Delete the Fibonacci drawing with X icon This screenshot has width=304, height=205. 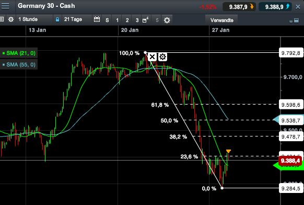(x=152, y=57)
